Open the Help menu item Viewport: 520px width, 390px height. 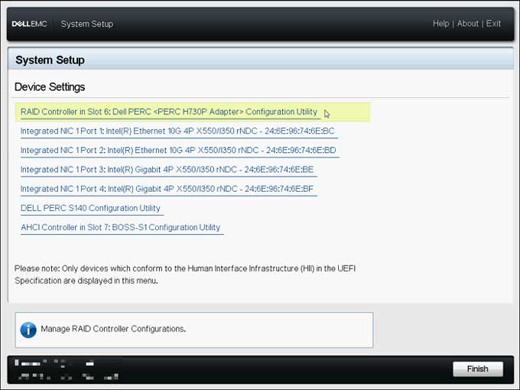pos(440,24)
